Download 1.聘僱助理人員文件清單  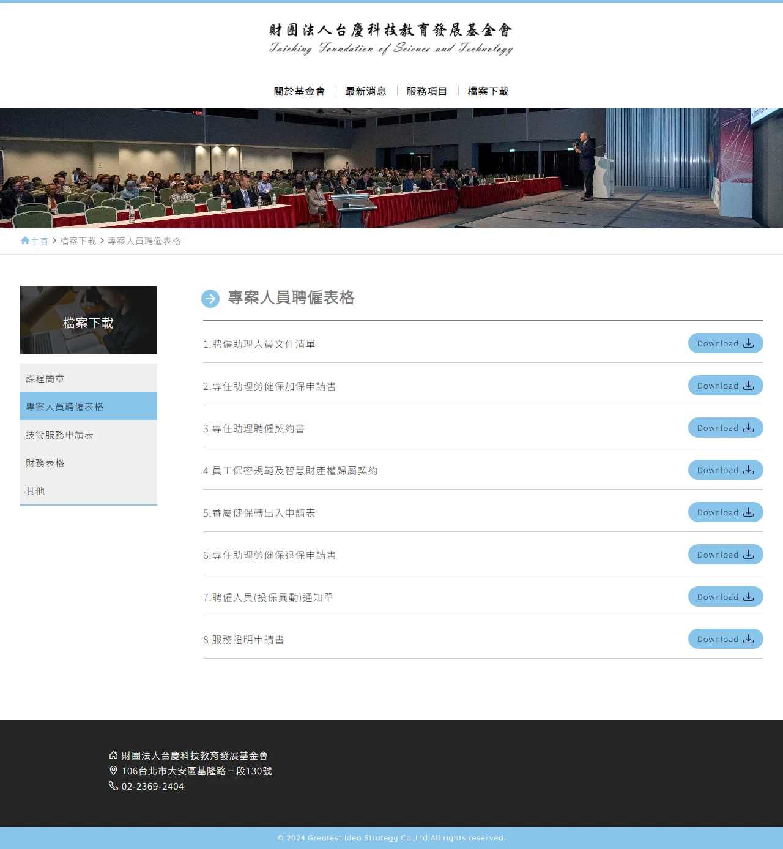pos(725,343)
